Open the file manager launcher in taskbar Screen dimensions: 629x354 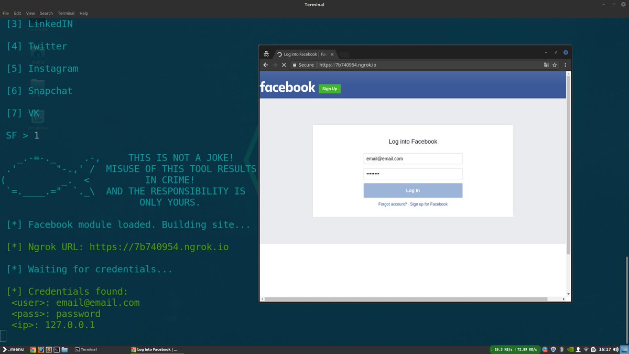tap(64, 349)
